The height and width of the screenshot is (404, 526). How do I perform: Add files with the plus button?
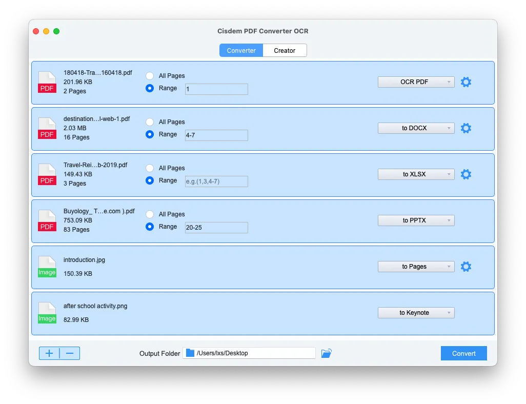(49, 353)
